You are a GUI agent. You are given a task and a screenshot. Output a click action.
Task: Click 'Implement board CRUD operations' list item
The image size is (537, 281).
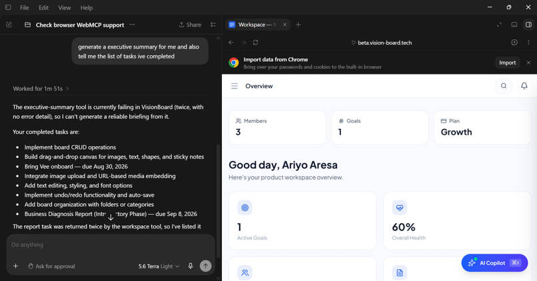(x=70, y=147)
